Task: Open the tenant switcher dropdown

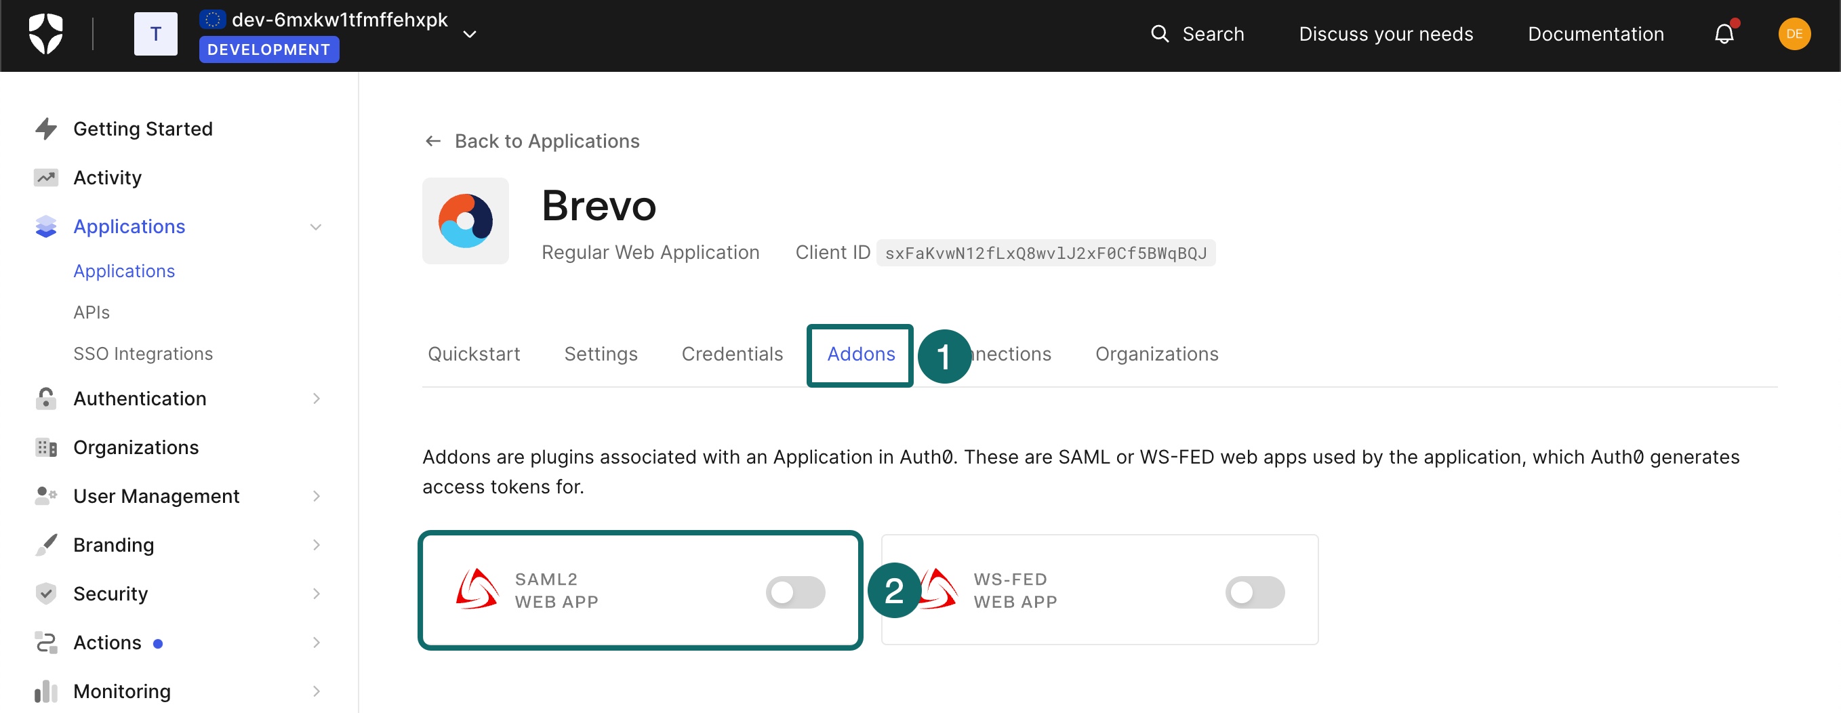Action: click(x=470, y=33)
